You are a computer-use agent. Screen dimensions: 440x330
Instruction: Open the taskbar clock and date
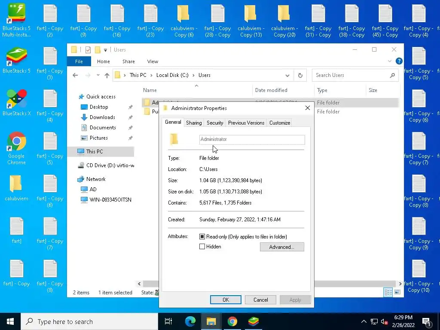click(403, 321)
